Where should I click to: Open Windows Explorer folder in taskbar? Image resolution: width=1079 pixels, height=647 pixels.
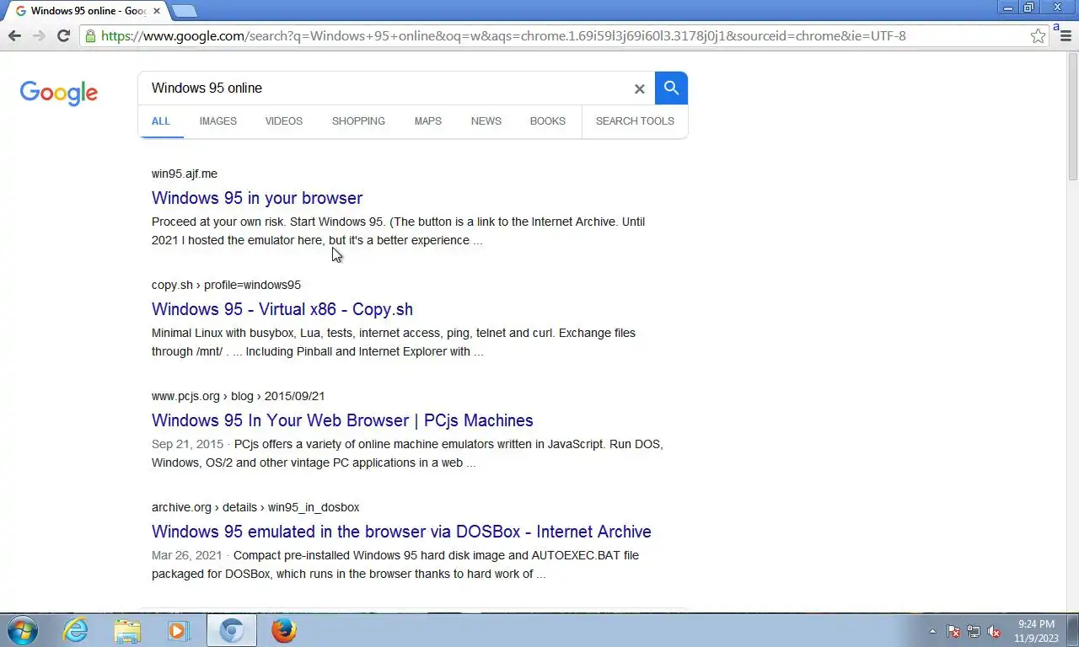(x=127, y=630)
